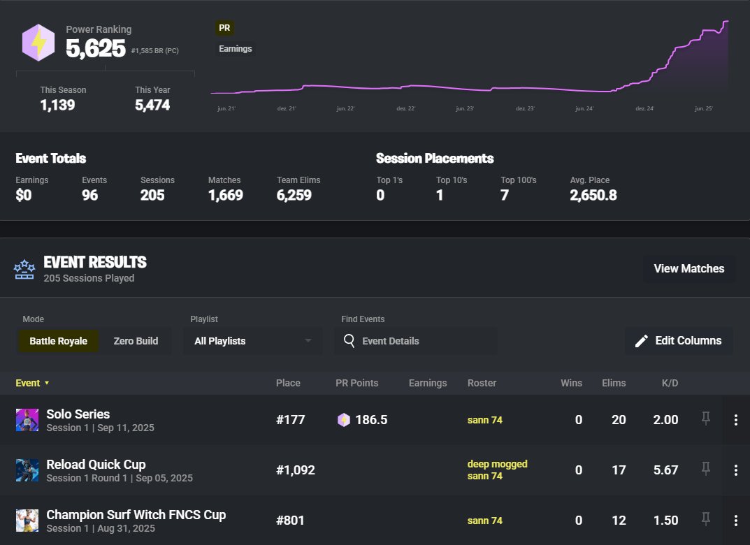
Task: Sort the table by Earnings column
Action: (428, 383)
